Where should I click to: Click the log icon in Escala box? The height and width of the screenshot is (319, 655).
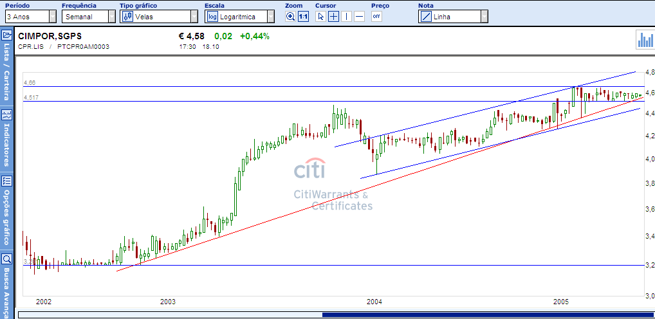point(213,17)
